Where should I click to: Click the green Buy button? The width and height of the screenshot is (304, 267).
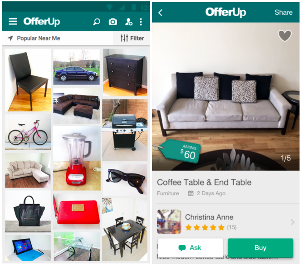(x=260, y=248)
